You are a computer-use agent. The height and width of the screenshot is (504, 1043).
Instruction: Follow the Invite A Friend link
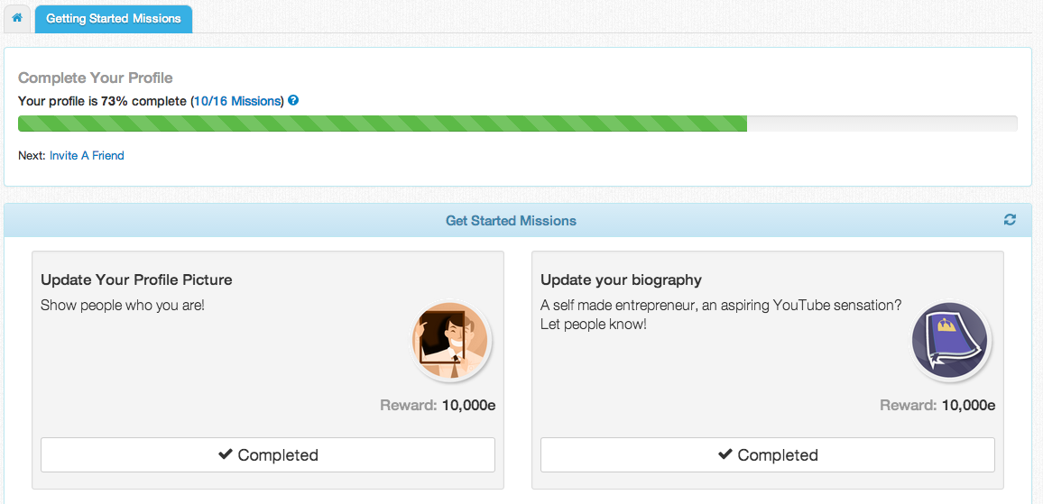coord(87,155)
